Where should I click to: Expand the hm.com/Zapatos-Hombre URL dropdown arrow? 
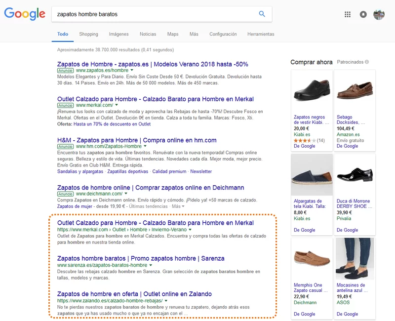pos(145,146)
